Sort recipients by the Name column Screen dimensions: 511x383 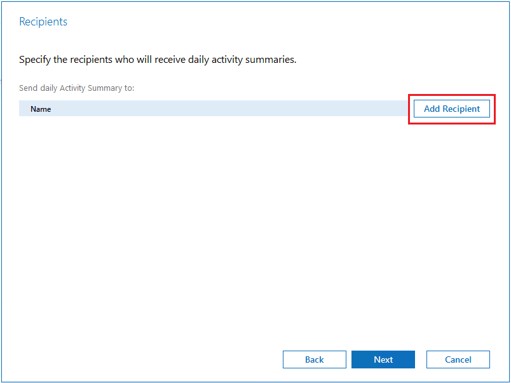click(41, 109)
